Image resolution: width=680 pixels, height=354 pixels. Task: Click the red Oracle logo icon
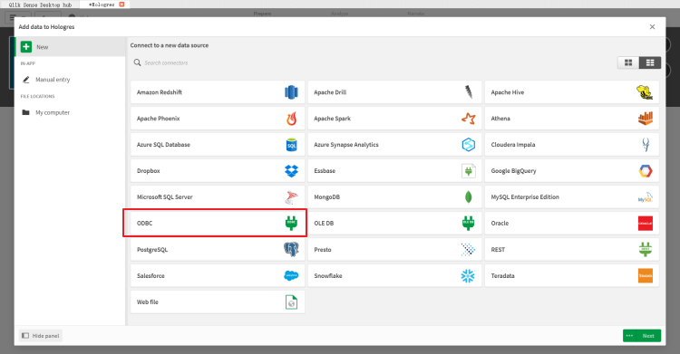pyautogui.click(x=646, y=223)
